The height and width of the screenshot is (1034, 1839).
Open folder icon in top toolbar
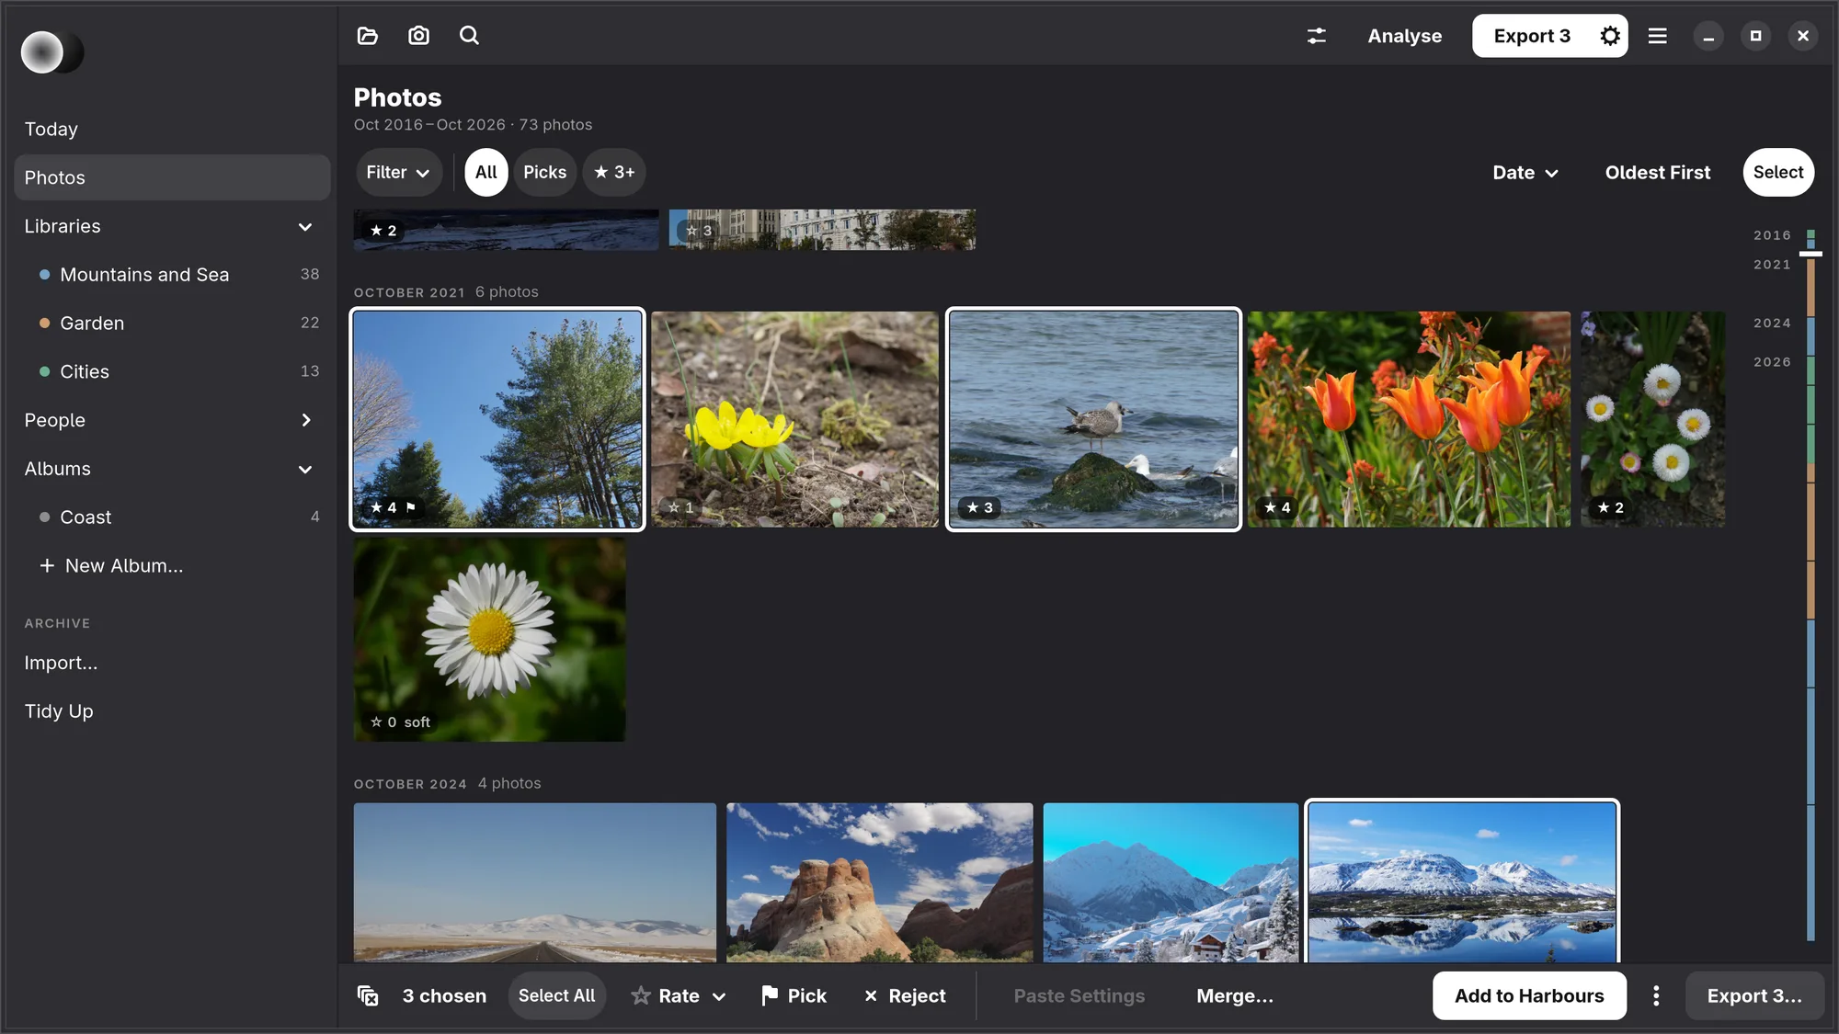(x=368, y=36)
